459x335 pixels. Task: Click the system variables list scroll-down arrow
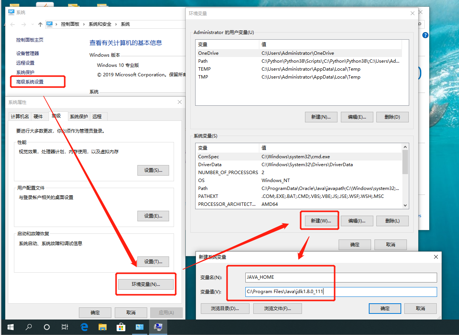(405, 205)
